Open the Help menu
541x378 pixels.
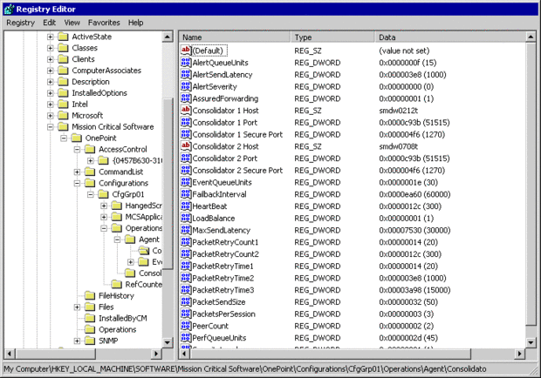[x=135, y=23]
